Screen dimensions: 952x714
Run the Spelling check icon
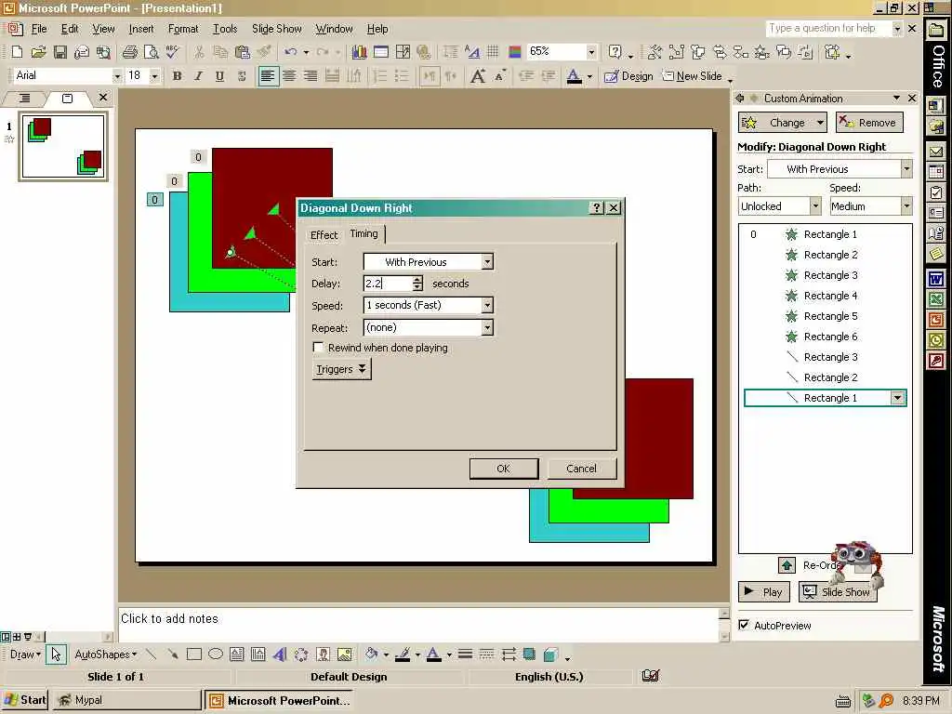click(x=172, y=52)
